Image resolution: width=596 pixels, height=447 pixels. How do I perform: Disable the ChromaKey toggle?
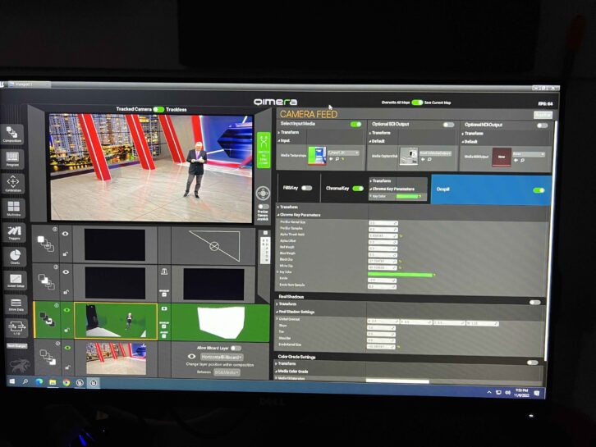click(357, 188)
